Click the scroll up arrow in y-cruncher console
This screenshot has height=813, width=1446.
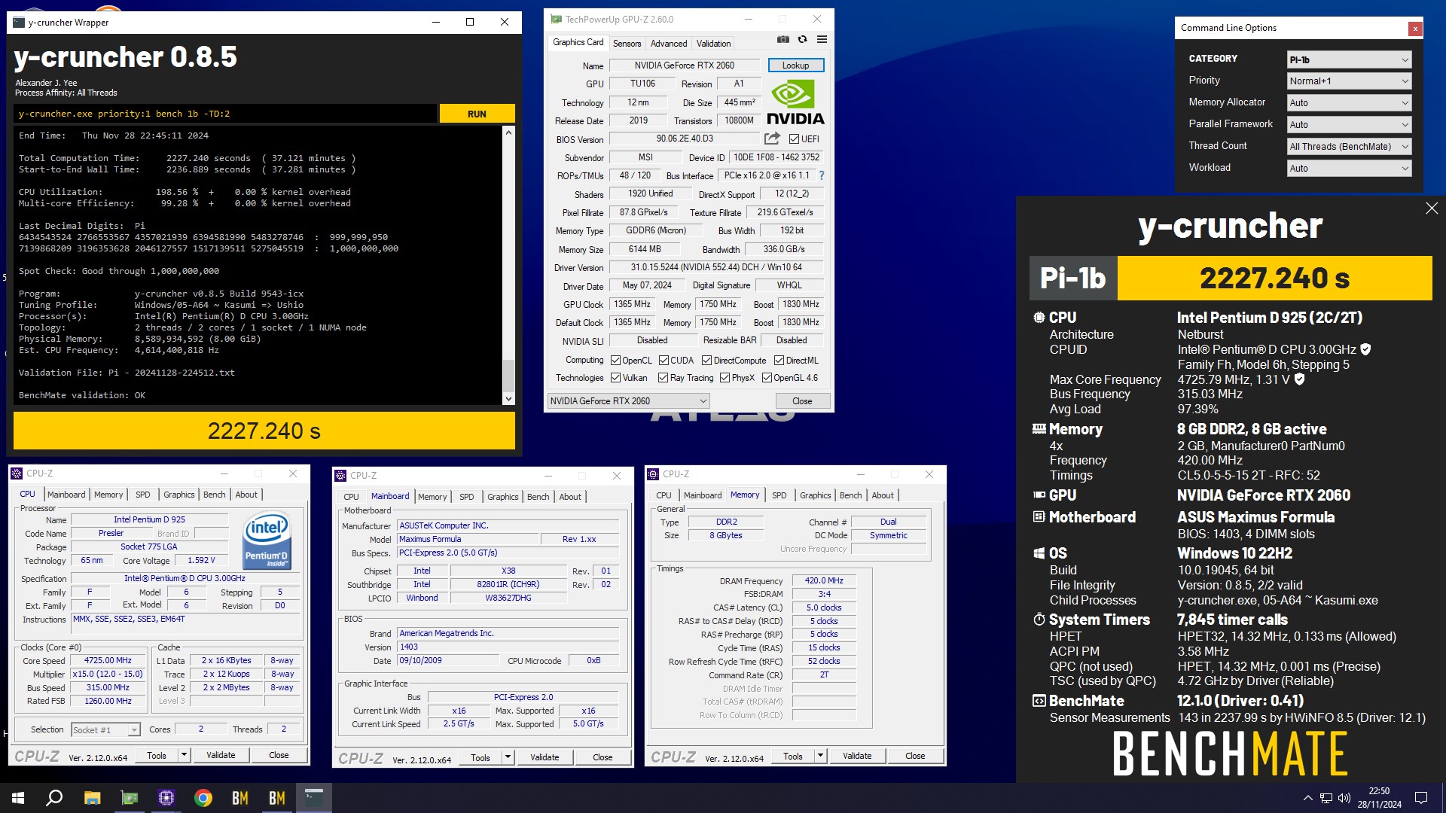508,132
